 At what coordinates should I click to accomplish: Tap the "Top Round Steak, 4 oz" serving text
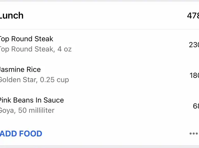click(35, 49)
